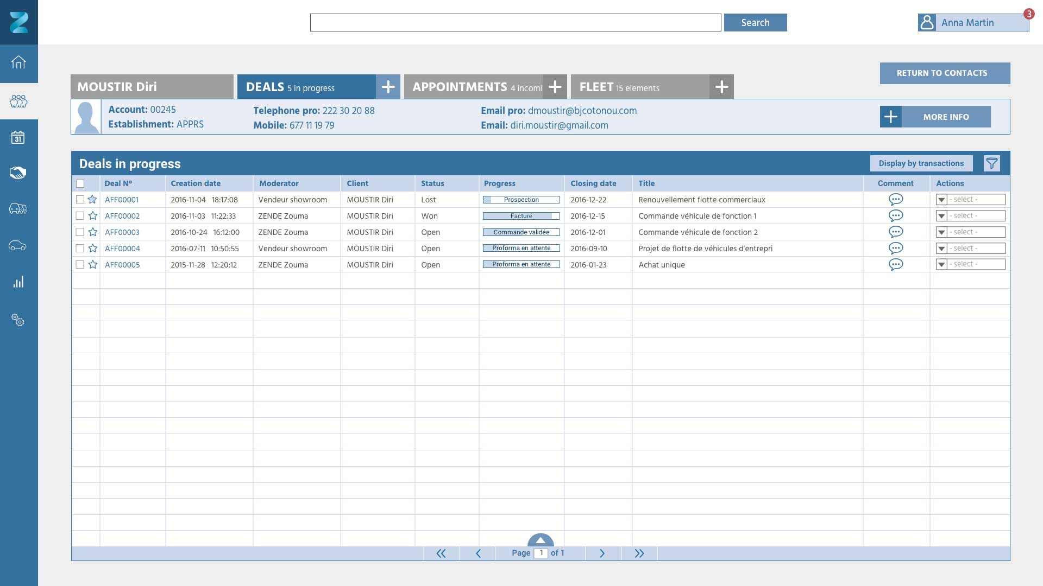Viewport: 1043px width, 586px height.
Task: Click email dmoustir@bjcotonou.com
Action: 582,111
